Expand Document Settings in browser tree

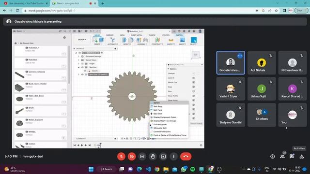point(78,57)
